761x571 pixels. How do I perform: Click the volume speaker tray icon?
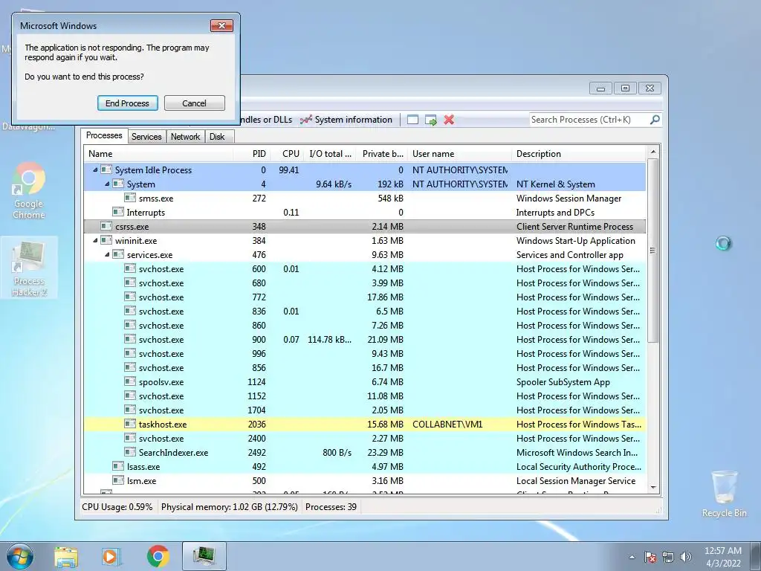[686, 557]
